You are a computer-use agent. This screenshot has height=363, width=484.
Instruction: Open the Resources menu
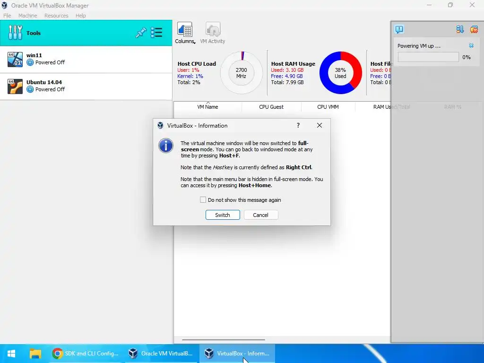tap(56, 16)
